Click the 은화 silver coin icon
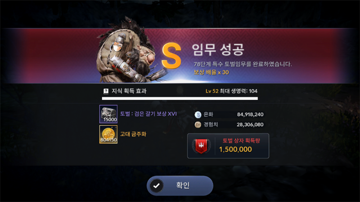 point(198,114)
